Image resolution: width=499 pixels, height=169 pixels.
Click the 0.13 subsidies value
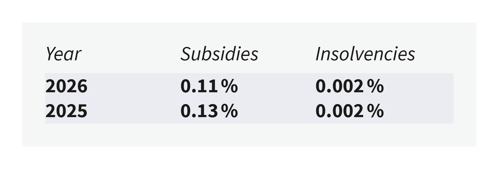pyautogui.click(x=199, y=111)
